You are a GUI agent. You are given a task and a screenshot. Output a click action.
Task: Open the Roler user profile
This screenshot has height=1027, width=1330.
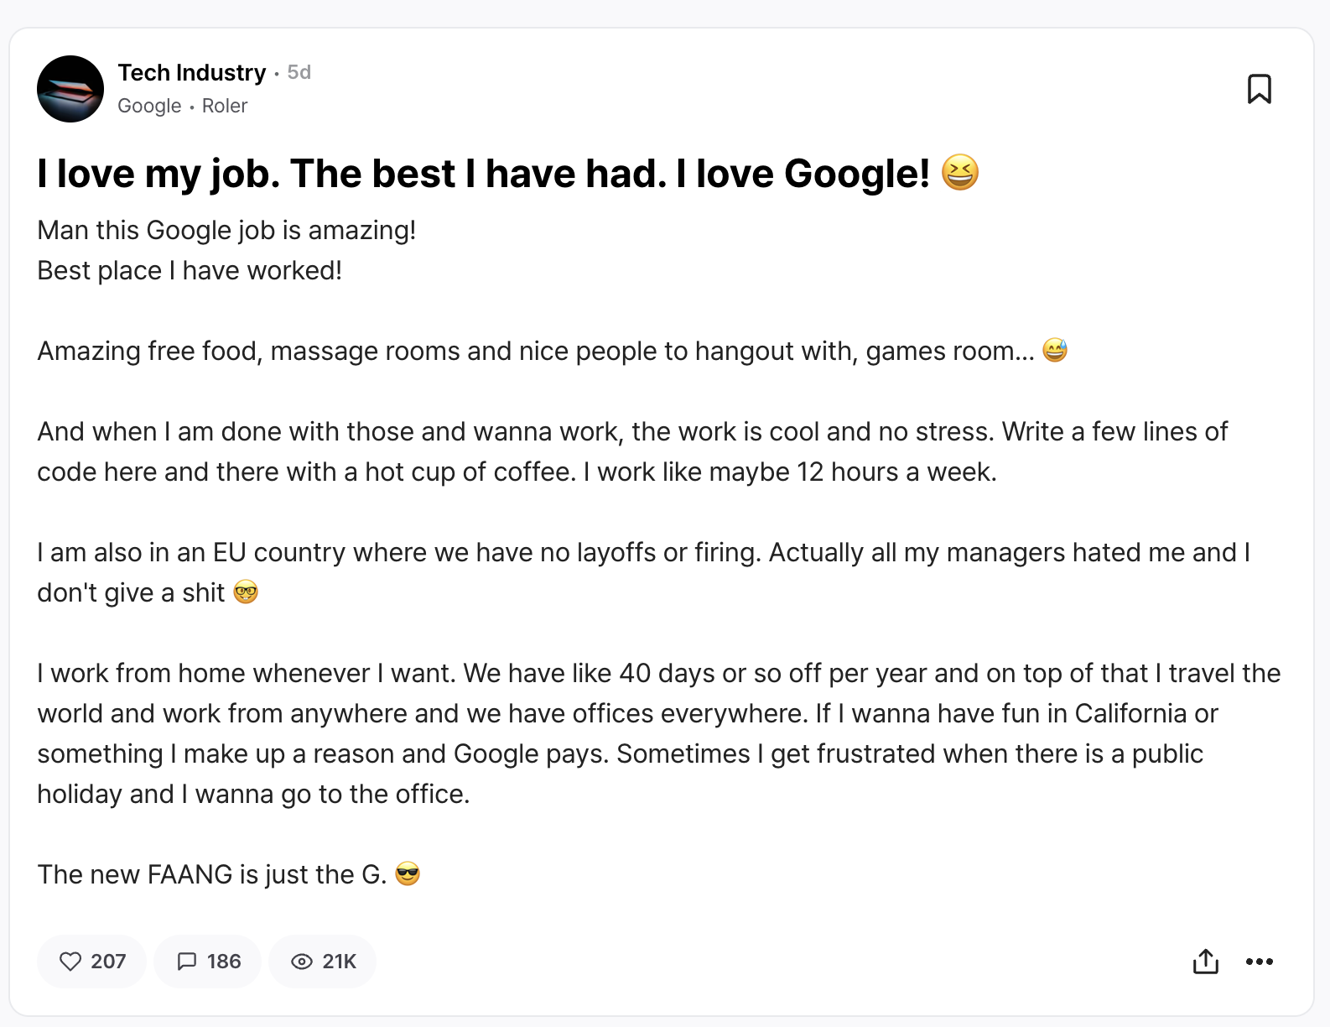point(225,106)
